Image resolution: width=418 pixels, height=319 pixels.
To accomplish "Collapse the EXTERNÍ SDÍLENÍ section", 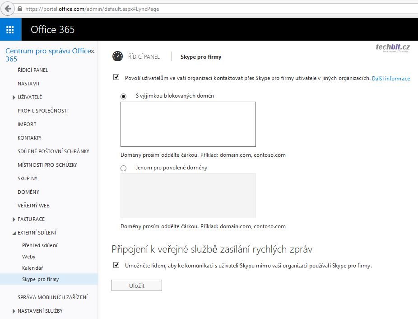I will (x=14, y=233).
